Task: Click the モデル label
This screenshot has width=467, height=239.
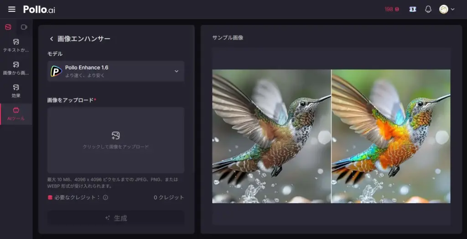Action: pyautogui.click(x=55, y=54)
